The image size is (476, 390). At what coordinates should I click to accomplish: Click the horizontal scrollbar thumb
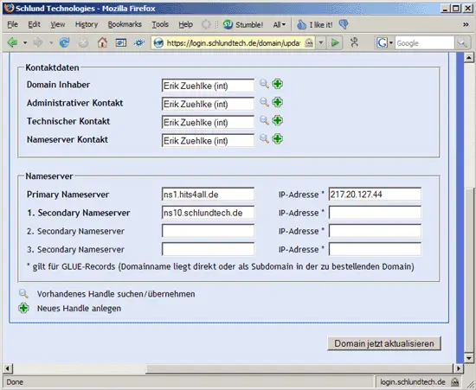299,368
